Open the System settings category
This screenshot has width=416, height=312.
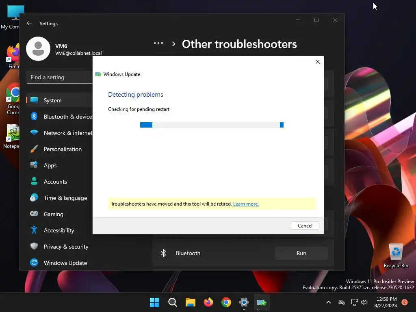59,100
